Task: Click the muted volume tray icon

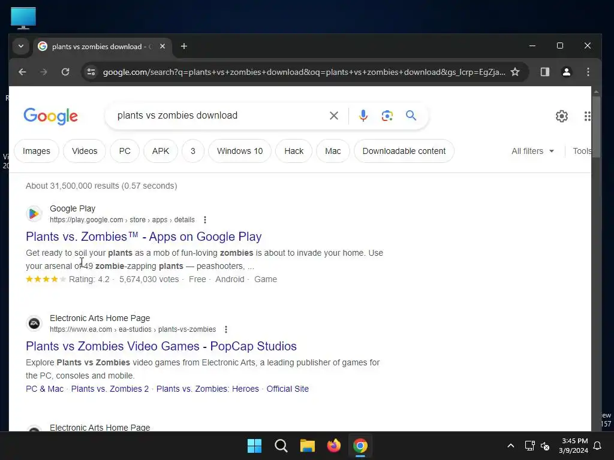Action: click(x=545, y=446)
